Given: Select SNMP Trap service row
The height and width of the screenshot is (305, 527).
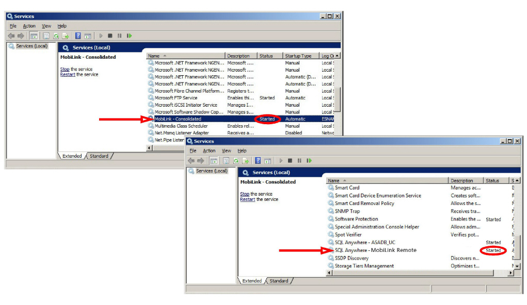Looking at the screenshot, I should [421, 211].
